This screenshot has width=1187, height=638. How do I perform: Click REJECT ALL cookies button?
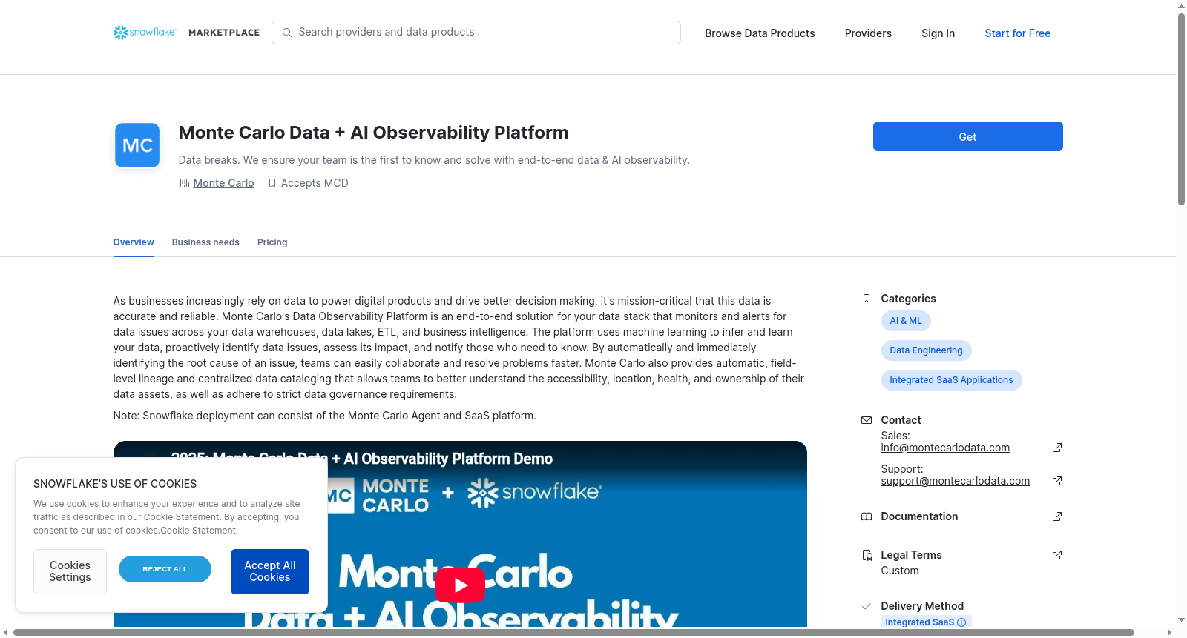coord(165,569)
